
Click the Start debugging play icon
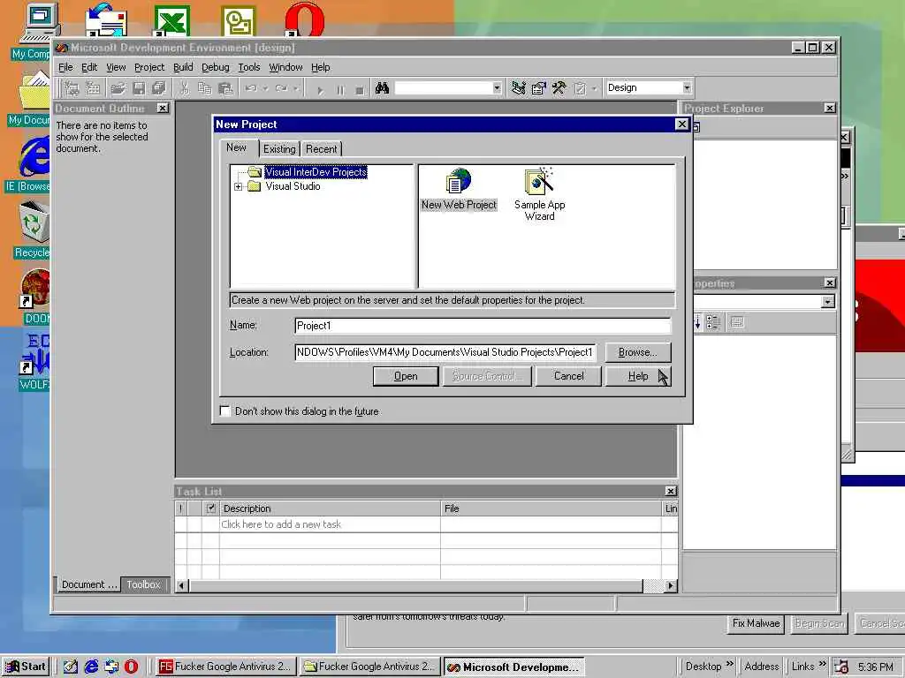(320, 90)
